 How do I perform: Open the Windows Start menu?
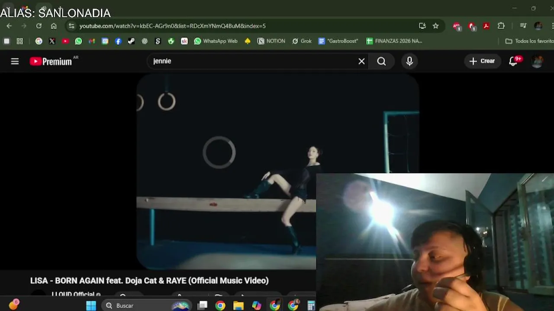pos(91,306)
